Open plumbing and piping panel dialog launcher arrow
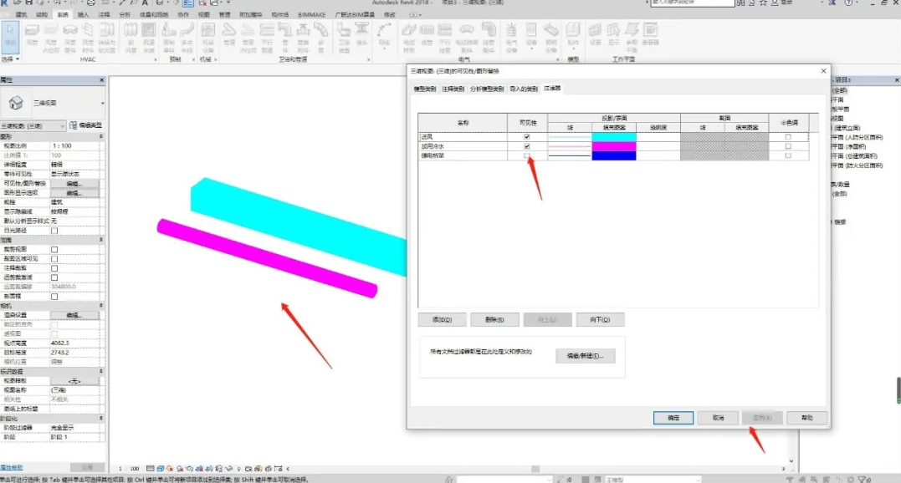The height and width of the screenshot is (483, 901). pyautogui.click(x=368, y=59)
